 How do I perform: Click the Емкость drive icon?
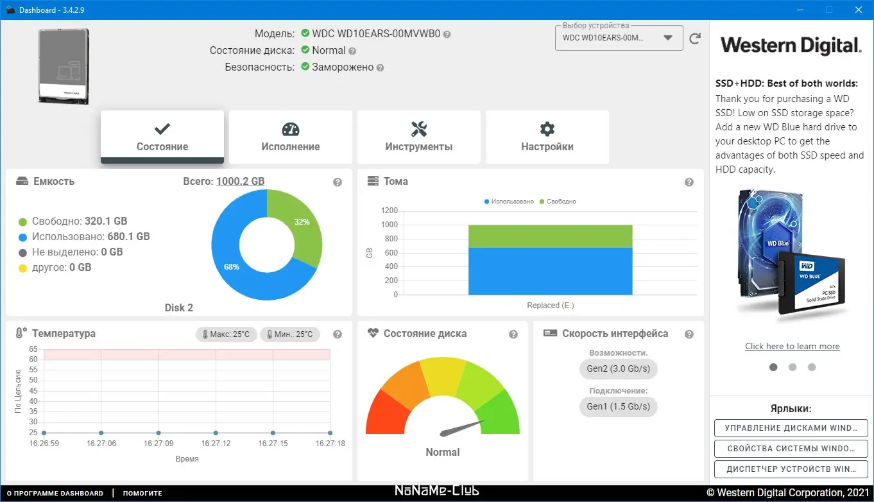point(22,182)
